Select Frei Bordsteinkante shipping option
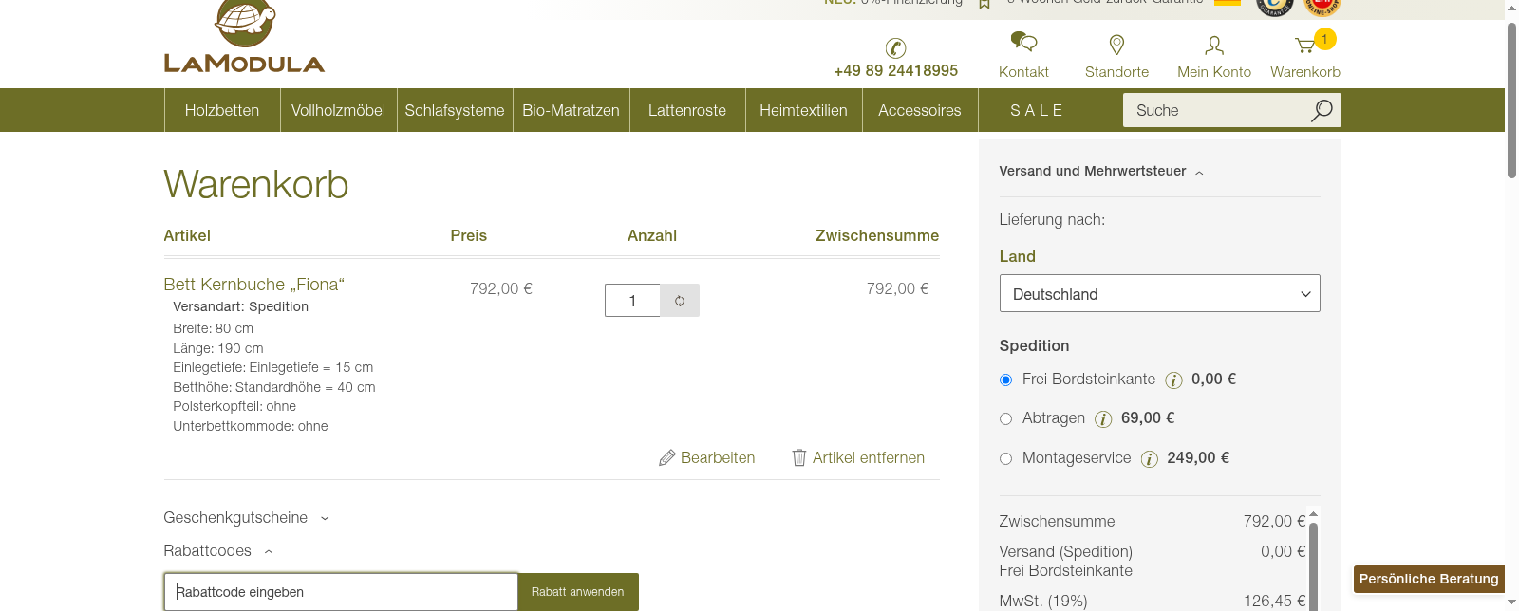Image resolution: width=1519 pixels, height=611 pixels. pos(1005,380)
